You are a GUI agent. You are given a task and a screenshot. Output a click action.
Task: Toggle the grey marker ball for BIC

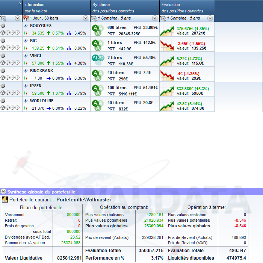pyautogui.click(x=3, y=41)
